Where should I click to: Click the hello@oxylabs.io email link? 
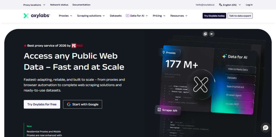pyautogui.click(x=205, y=5)
